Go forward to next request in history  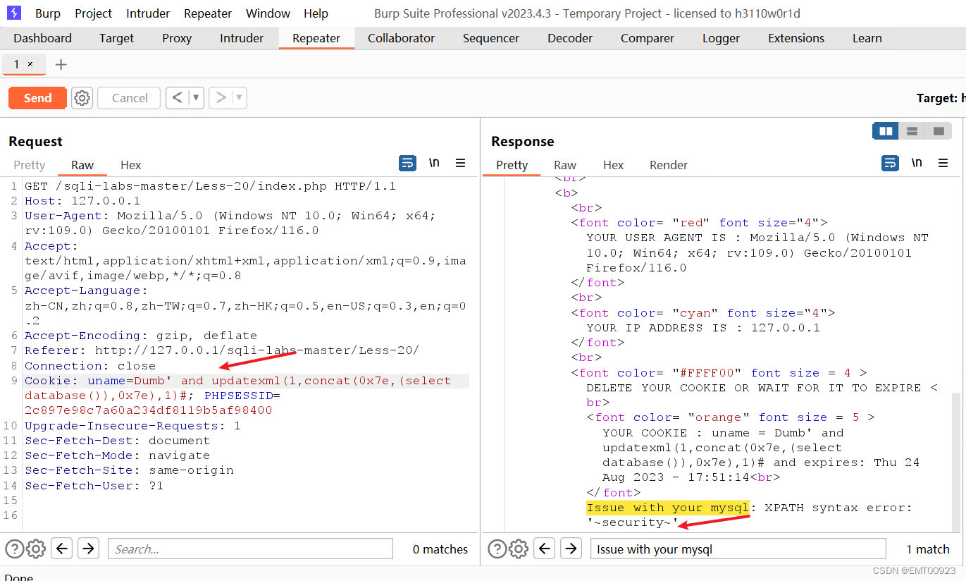click(221, 98)
